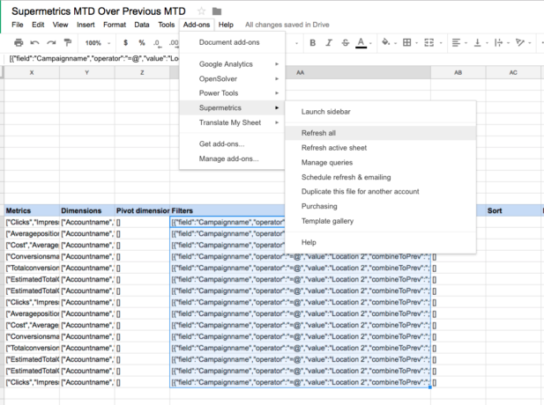Open the Insert menu
Image resolution: width=544 pixels, height=405 pixels.
pyautogui.click(x=86, y=25)
